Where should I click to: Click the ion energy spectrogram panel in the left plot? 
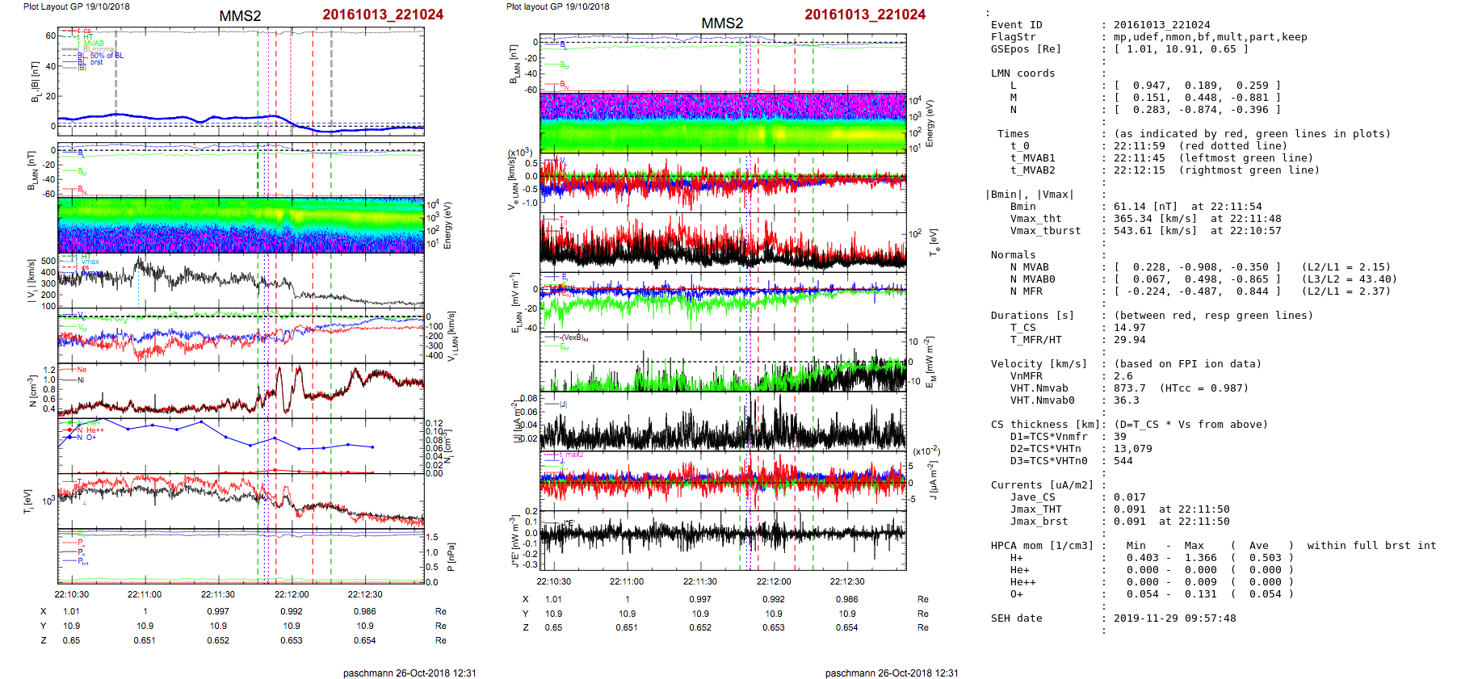pos(241,225)
